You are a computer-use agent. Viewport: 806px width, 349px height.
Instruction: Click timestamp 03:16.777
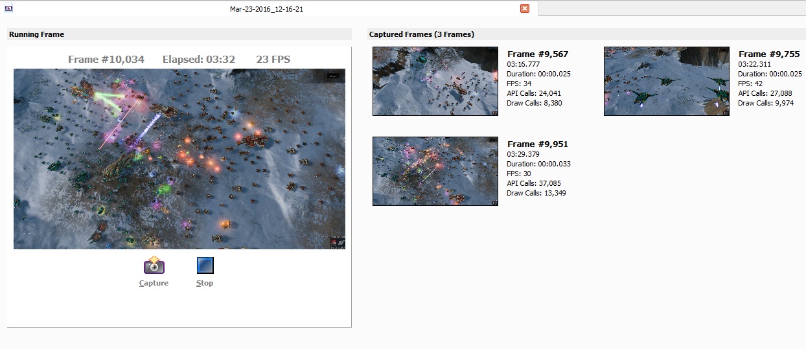click(x=524, y=64)
